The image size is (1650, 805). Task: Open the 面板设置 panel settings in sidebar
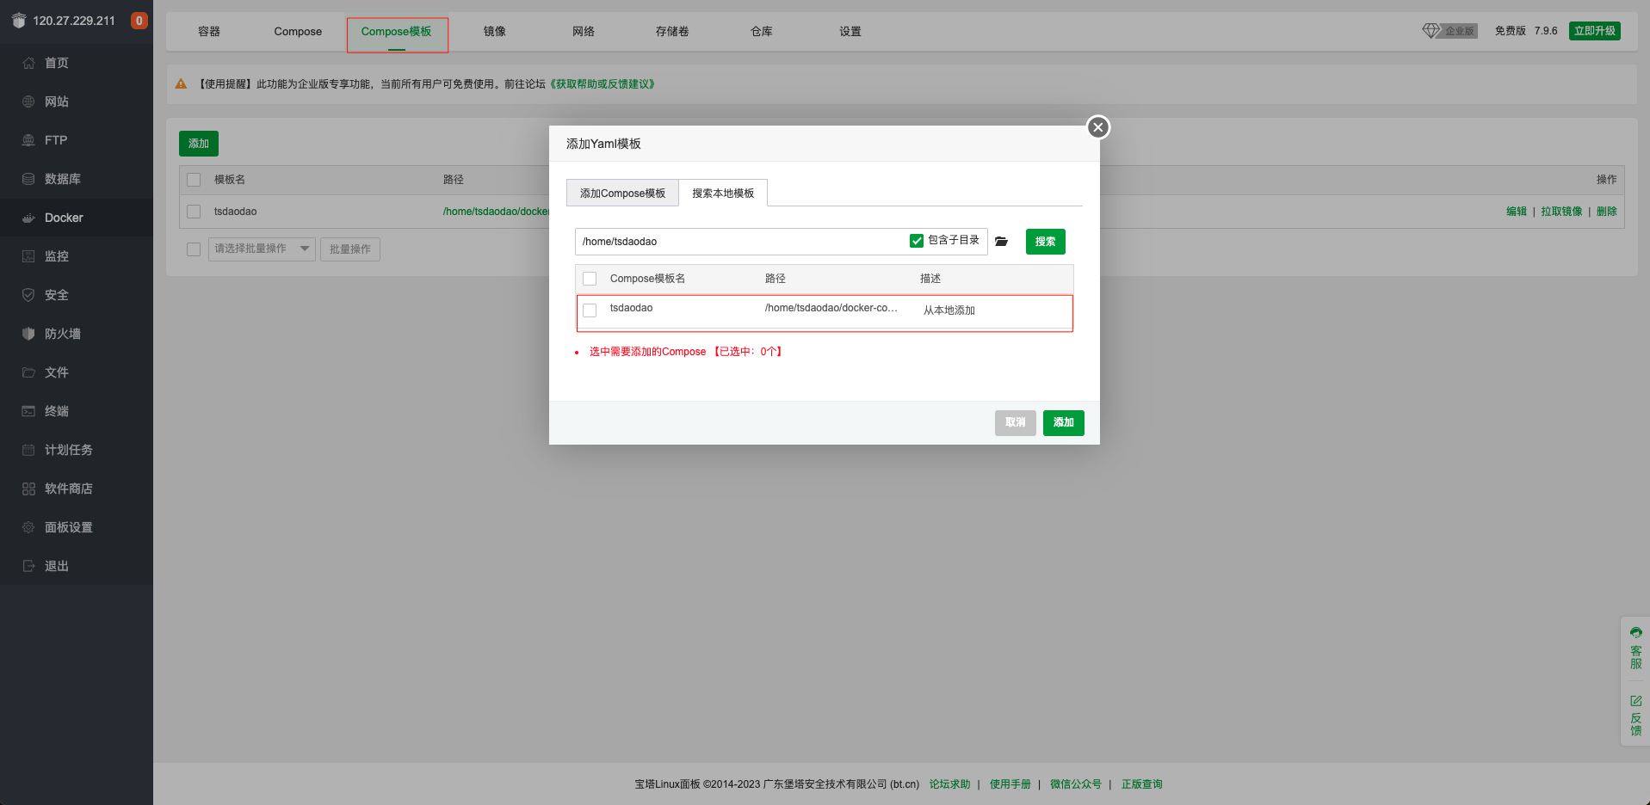coord(67,527)
